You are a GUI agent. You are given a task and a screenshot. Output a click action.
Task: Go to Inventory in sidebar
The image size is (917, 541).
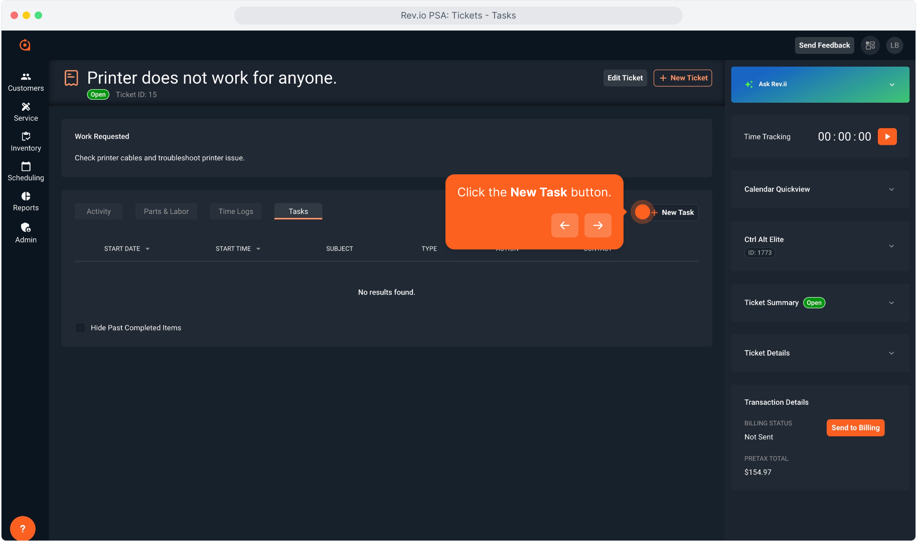tap(26, 142)
